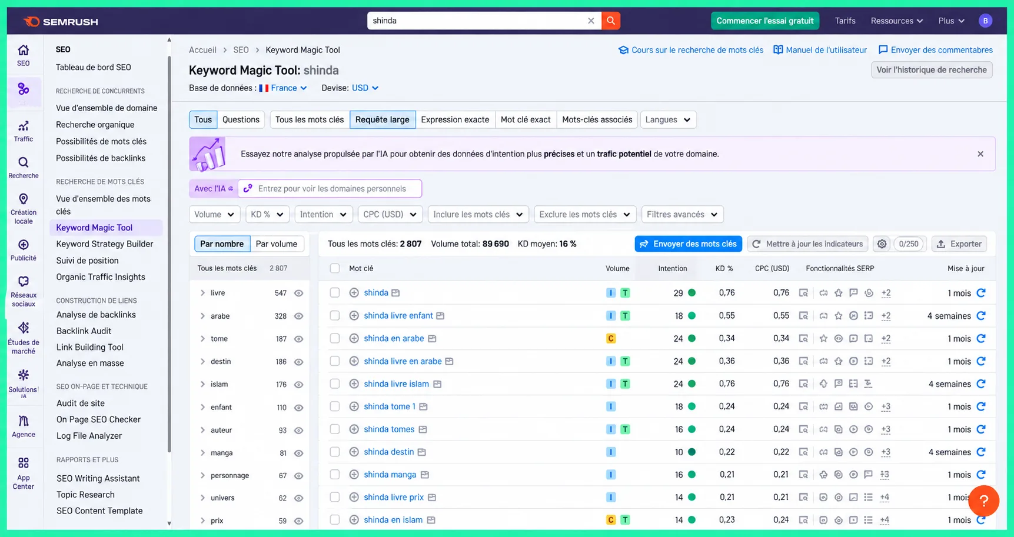Open Ressources menu in top bar
Image resolution: width=1014 pixels, height=537 pixels.
tap(897, 21)
